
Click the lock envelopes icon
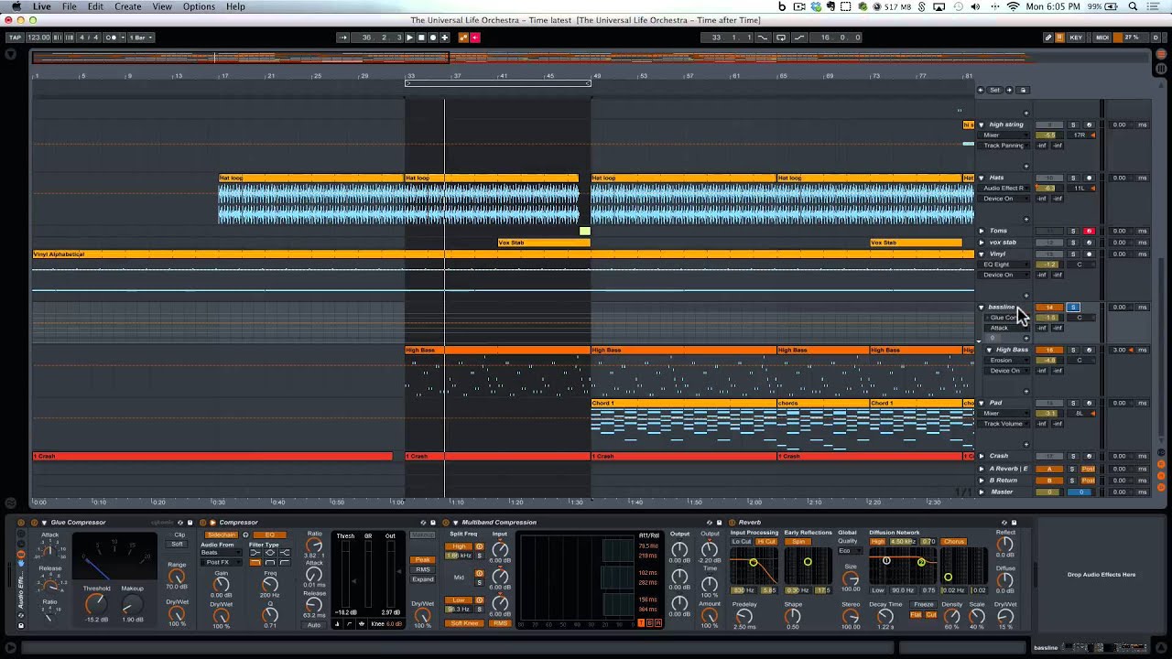1024,90
